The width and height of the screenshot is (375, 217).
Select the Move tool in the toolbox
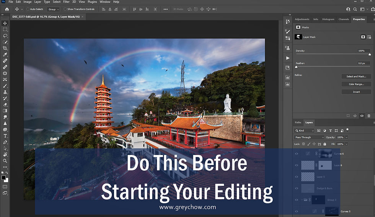click(x=5, y=23)
